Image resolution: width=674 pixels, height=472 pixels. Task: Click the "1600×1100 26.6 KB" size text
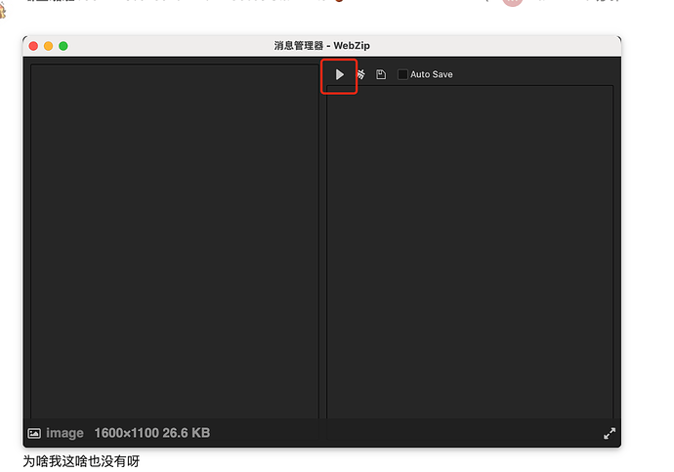coord(152,433)
